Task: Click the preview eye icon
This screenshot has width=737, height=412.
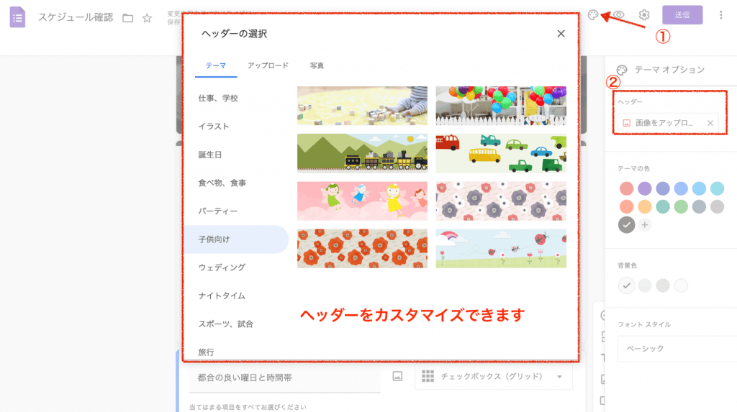Action: pyautogui.click(x=619, y=15)
